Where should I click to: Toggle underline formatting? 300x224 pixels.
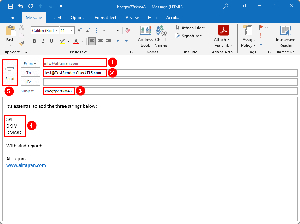tap(51, 41)
